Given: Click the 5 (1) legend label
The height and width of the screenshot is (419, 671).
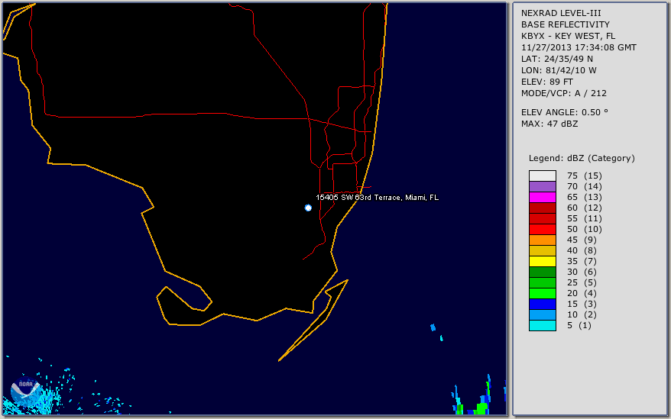Looking at the screenshot, I should coord(579,325).
